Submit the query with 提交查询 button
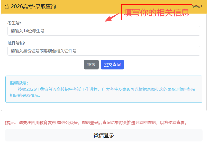 (112, 65)
